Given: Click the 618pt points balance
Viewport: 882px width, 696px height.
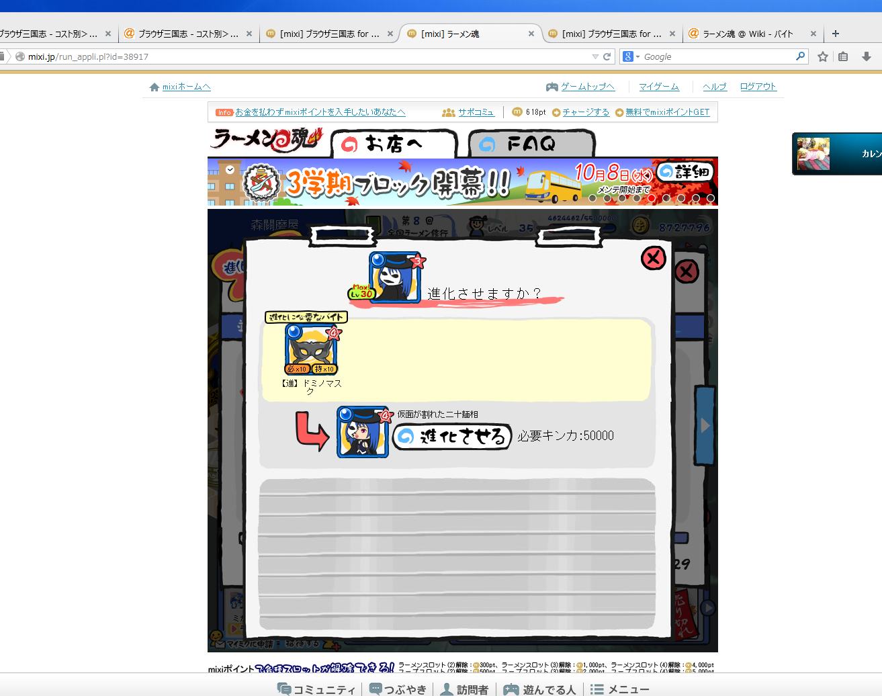Looking at the screenshot, I should (x=536, y=112).
